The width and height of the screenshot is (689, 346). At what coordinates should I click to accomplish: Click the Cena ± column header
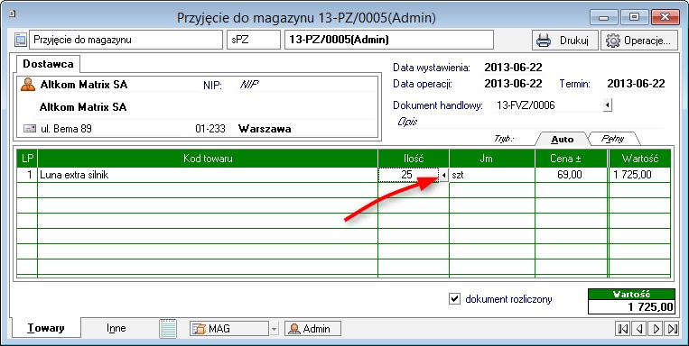coord(572,159)
